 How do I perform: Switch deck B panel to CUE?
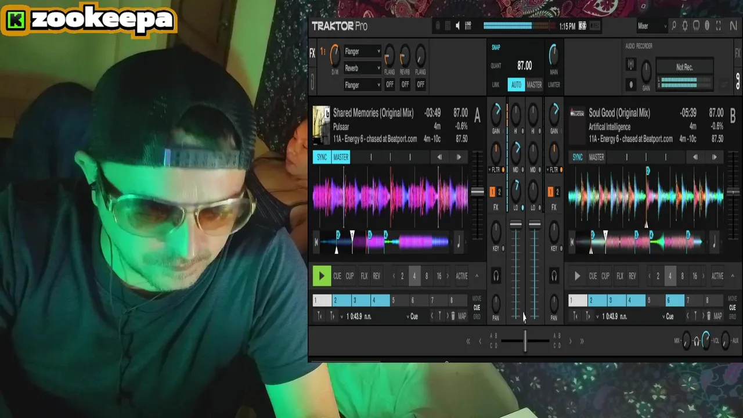[733, 308]
